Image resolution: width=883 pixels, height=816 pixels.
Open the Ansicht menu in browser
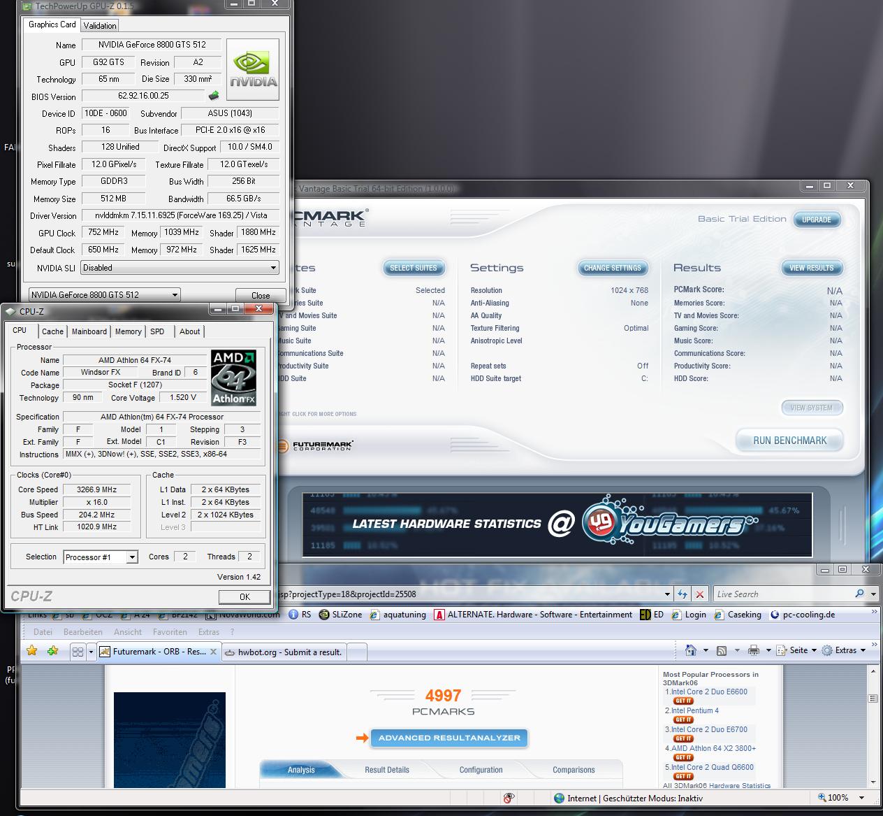[128, 631]
